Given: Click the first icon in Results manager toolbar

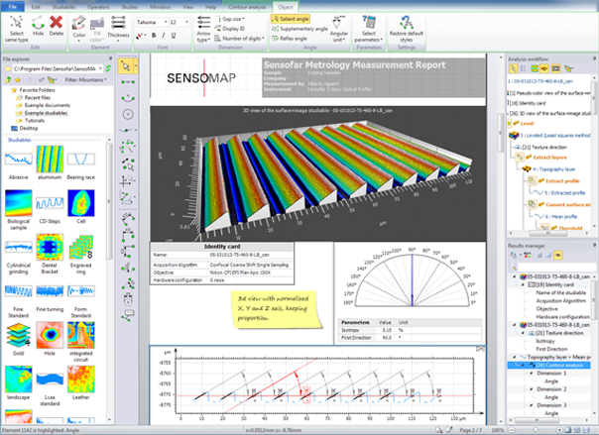Looking at the screenshot, I should [x=514, y=255].
